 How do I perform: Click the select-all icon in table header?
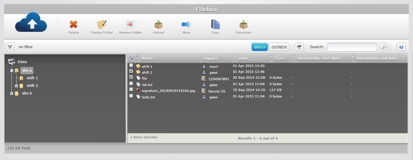pyautogui.click(x=131, y=58)
